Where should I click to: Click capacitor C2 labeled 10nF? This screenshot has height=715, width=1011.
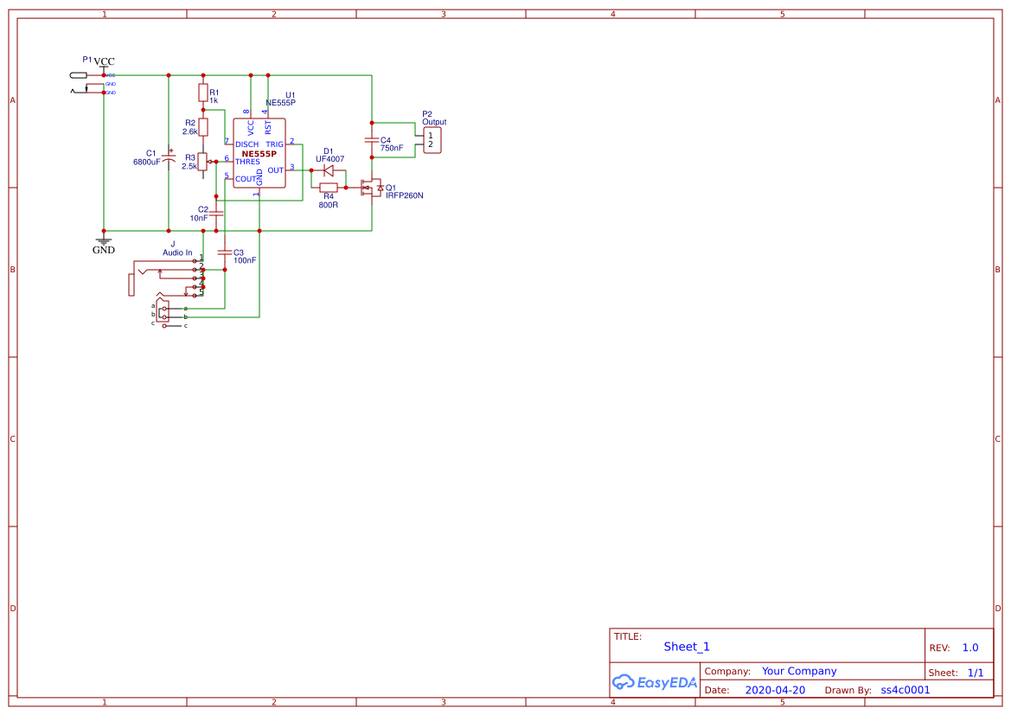tap(215, 214)
